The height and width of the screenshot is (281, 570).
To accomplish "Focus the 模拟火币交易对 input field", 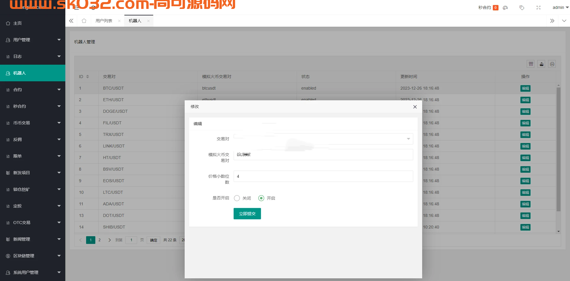I will [323, 155].
